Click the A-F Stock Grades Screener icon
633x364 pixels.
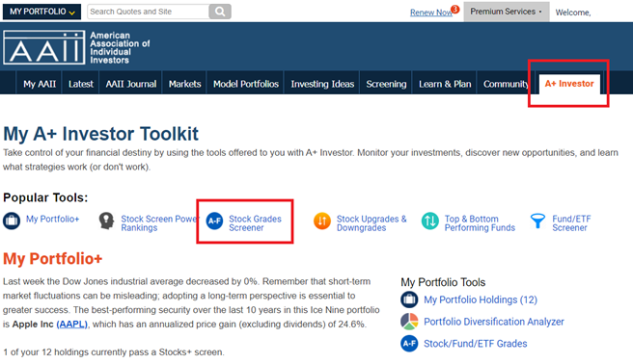point(214,221)
